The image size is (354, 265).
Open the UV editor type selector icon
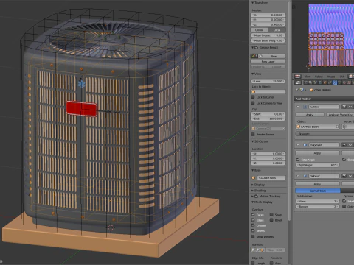[x=298, y=77]
